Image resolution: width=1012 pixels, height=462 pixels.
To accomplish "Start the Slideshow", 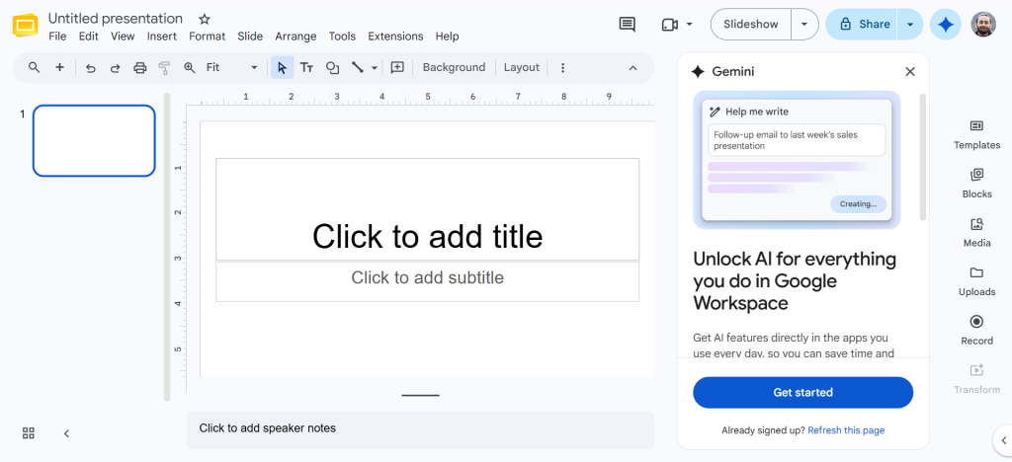I will pyautogui.click(x=751, y=25).
